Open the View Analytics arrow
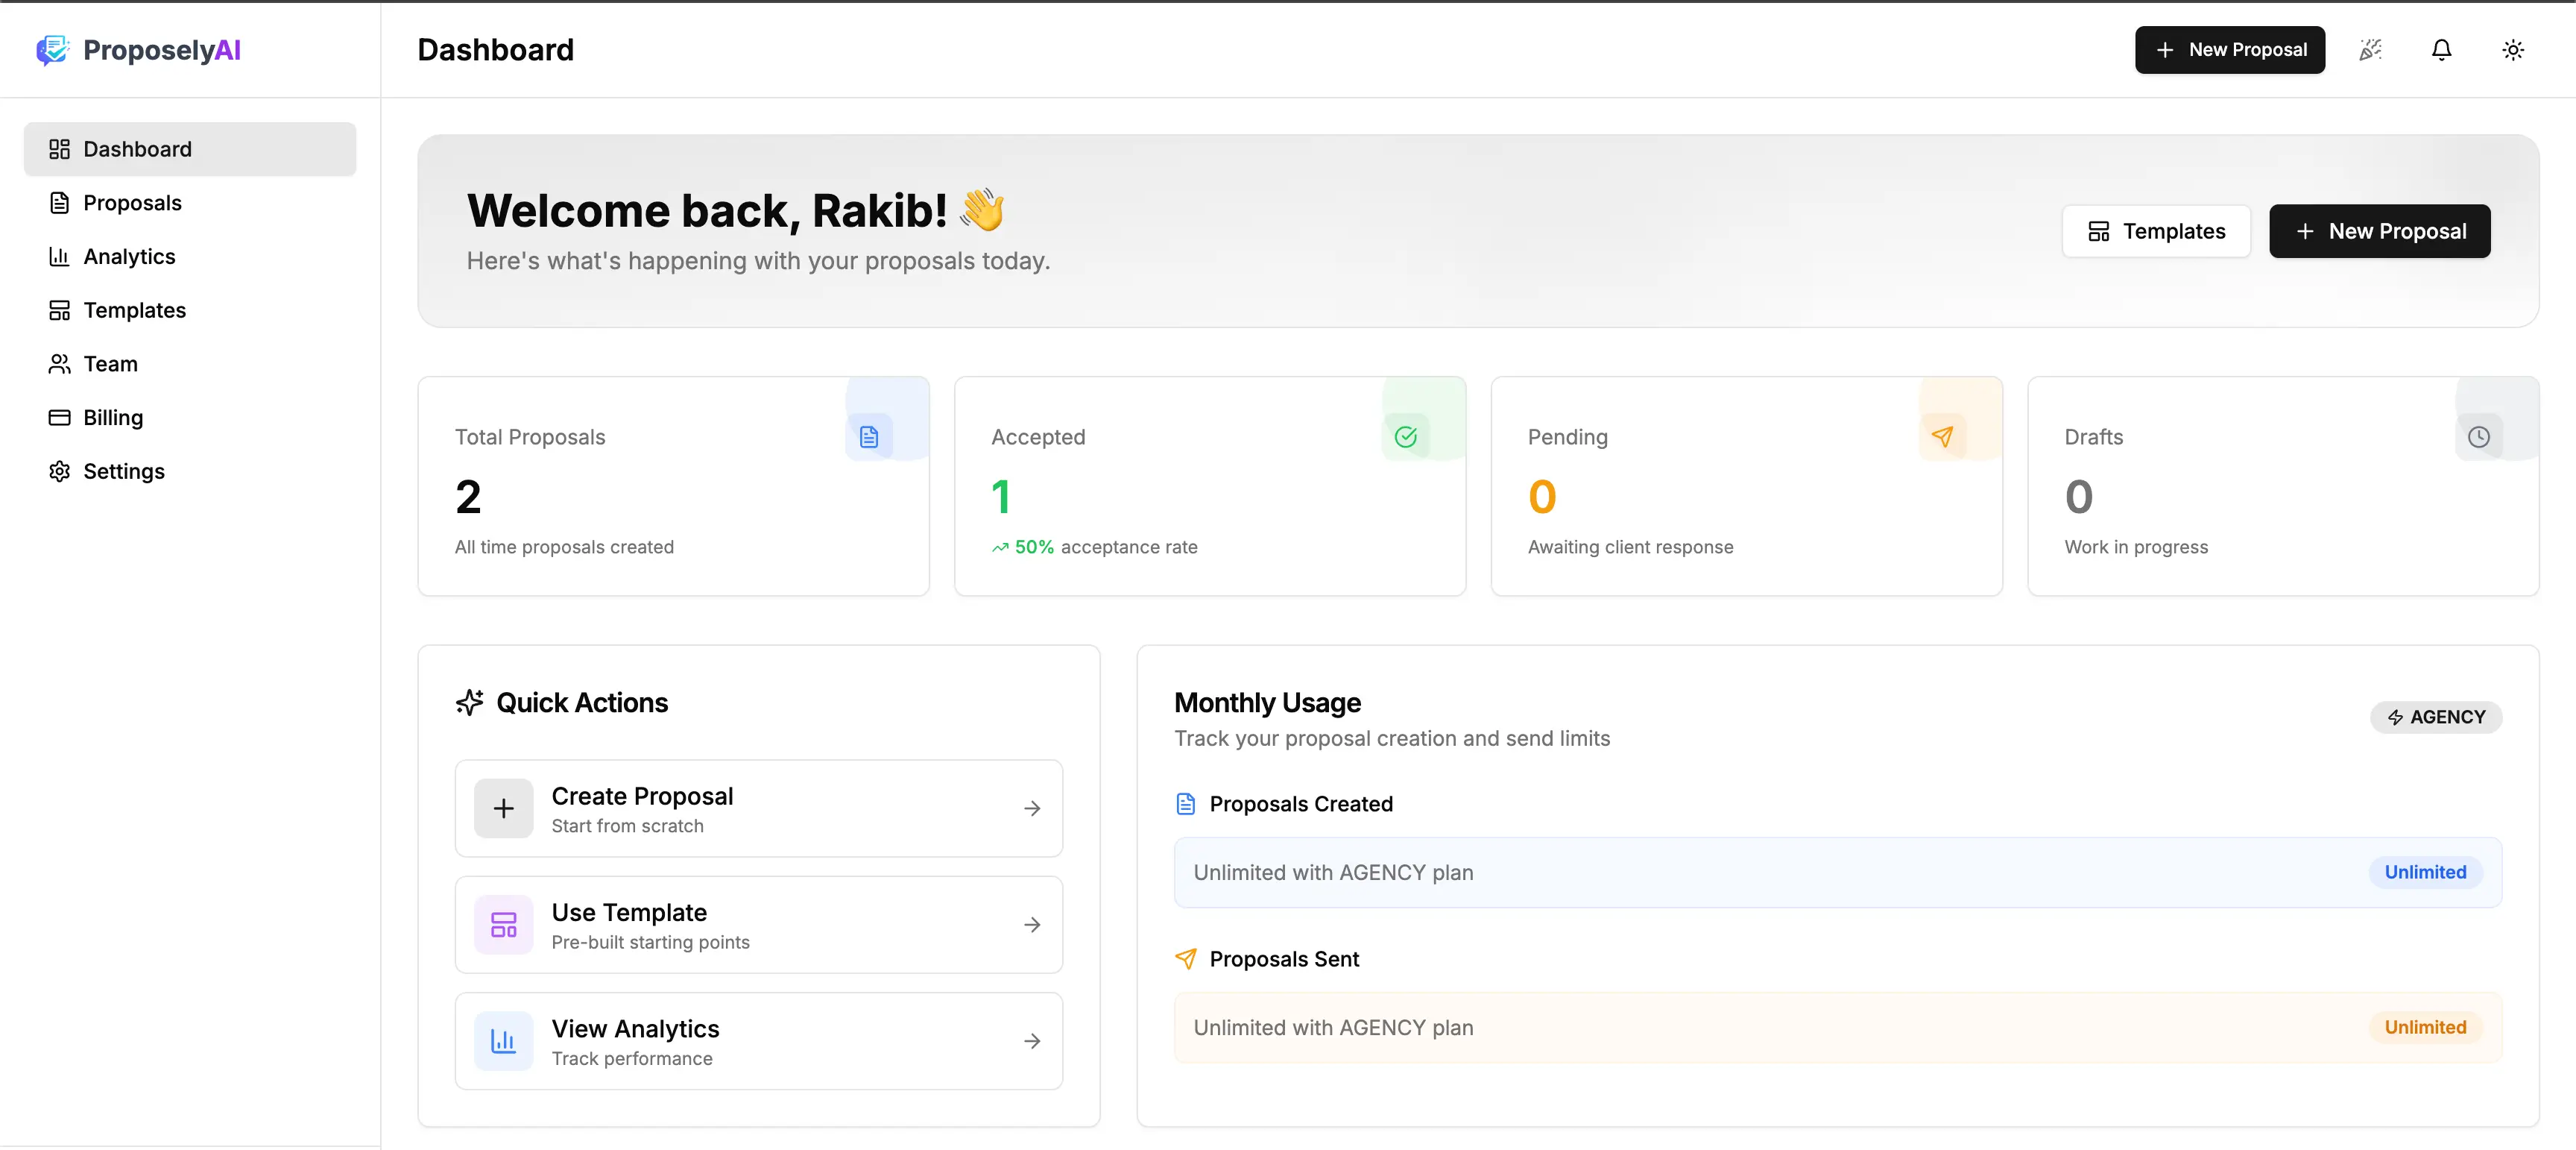This screenshot has width=2576, height=1150. point(1032,1041)
